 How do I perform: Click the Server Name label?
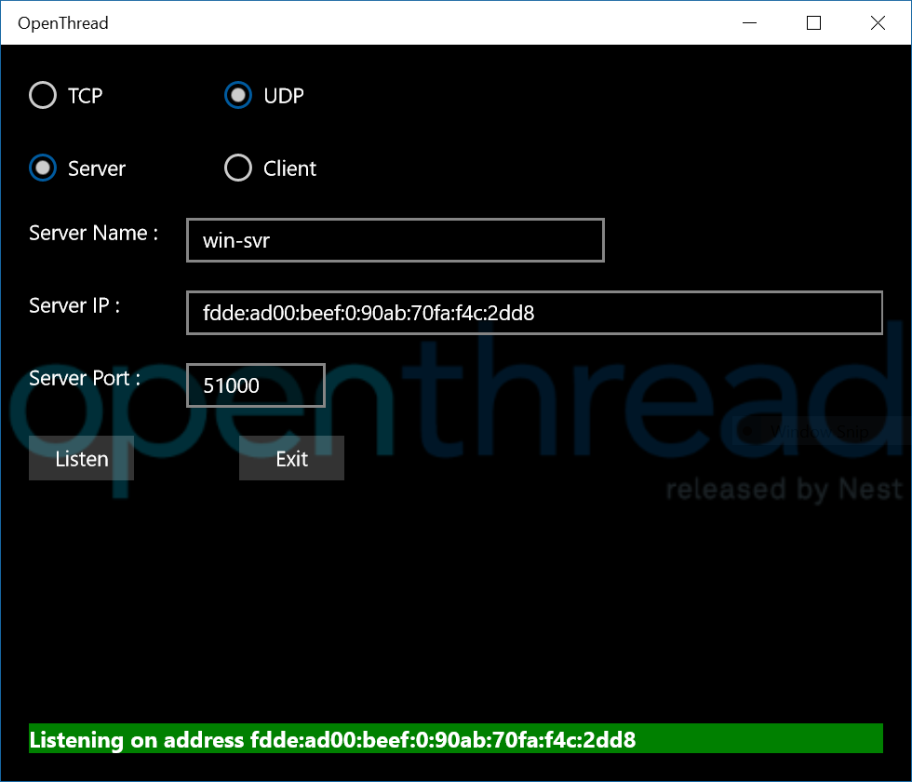(x=94, y=233)
